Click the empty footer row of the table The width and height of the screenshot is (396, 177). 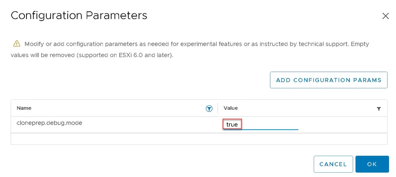click(198, 138)
